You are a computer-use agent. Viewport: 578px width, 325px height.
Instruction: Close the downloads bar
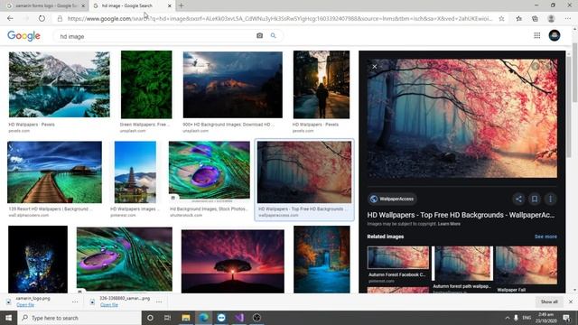tap(571, 302)
